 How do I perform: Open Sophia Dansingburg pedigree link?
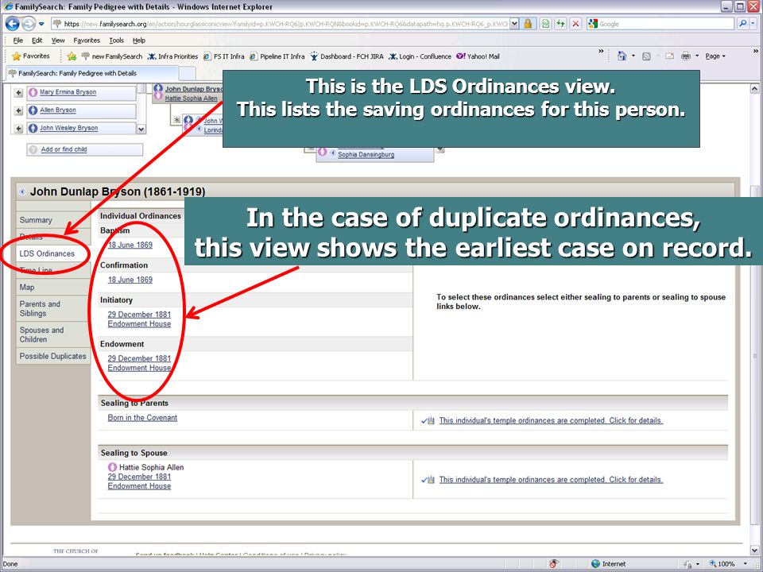tap(366, 155)
